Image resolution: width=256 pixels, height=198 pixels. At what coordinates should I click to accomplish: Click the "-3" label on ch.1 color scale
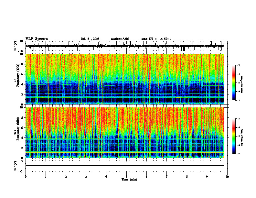coord(239,65)
